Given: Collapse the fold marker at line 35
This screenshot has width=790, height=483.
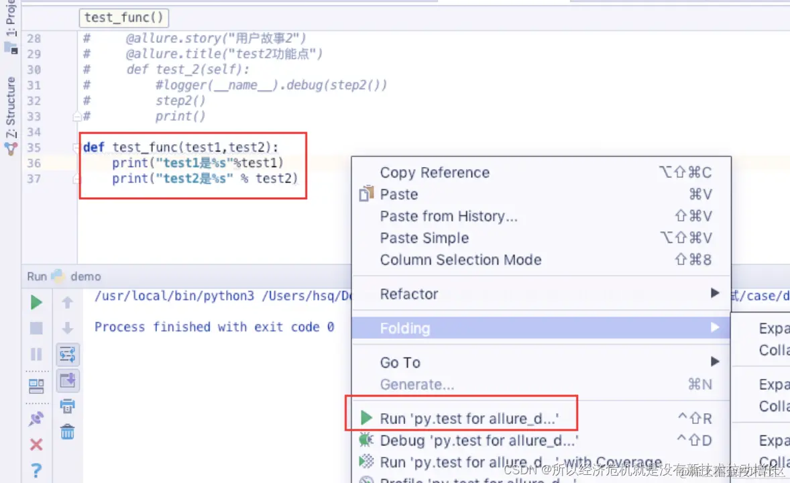Looking at the screenshot, I should [76, 147].
